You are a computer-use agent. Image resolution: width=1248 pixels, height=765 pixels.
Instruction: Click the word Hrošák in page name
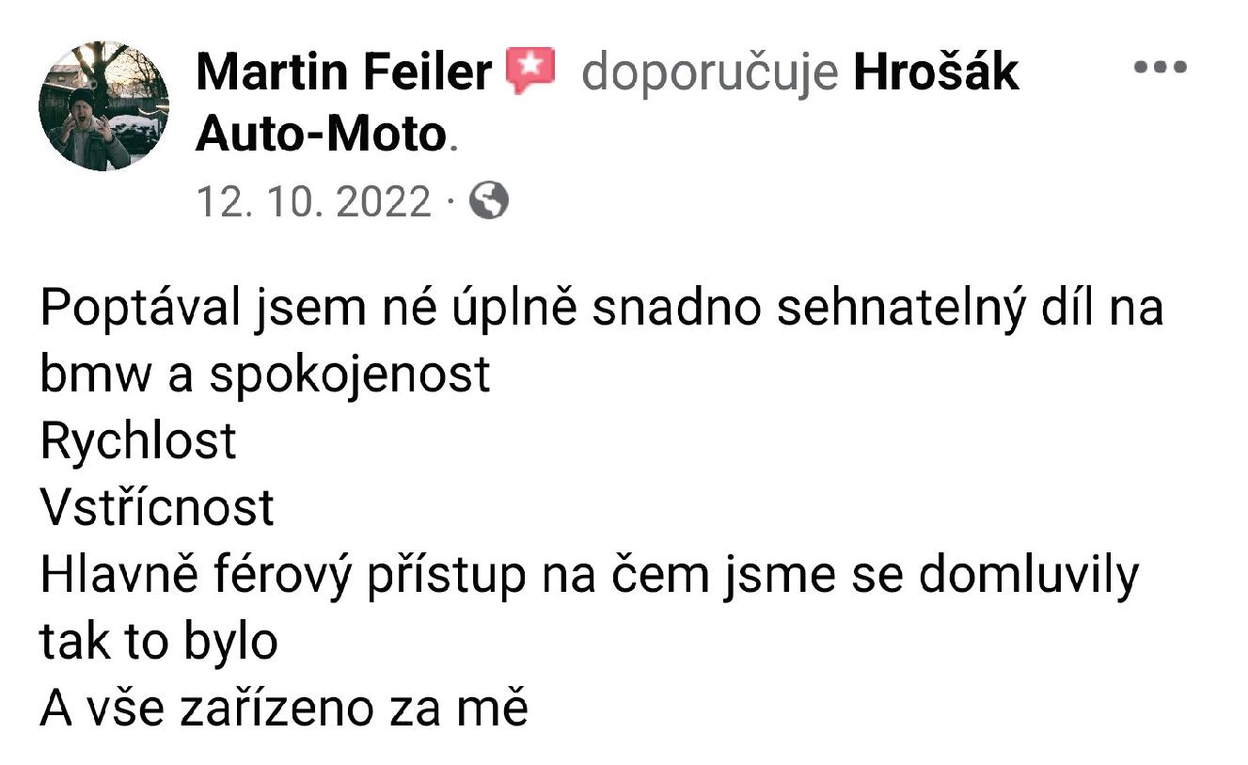(936, 72)
